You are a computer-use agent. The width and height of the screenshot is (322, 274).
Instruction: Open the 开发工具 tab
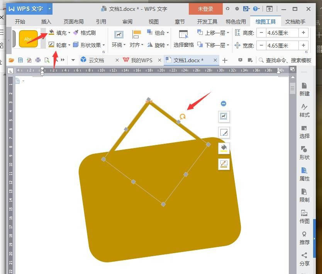(x=207, y=22)
